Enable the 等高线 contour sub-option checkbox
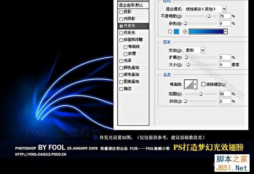 [x=125, y=47]
